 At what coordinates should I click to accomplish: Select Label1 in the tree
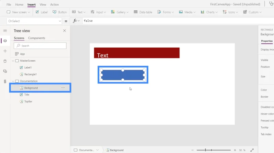pyautogui.click(x=28, y=67)
